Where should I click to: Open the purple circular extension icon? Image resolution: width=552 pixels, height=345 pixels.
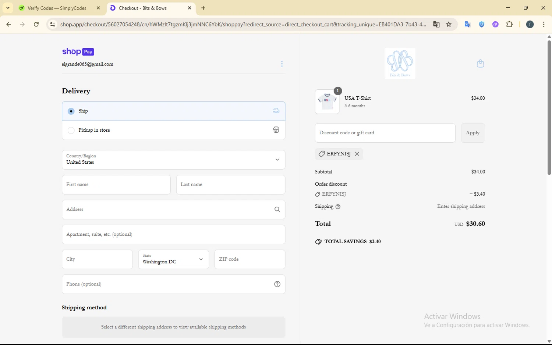496,24
